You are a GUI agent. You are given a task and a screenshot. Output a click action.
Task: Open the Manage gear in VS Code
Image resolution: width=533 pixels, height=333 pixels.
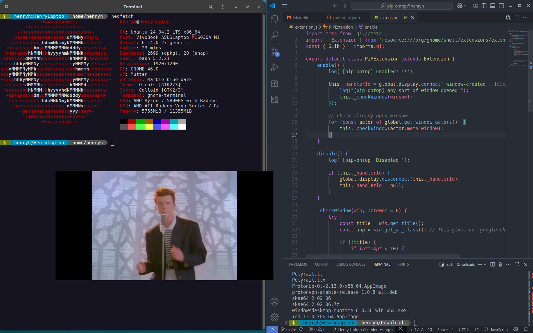(x=275, y=317)
